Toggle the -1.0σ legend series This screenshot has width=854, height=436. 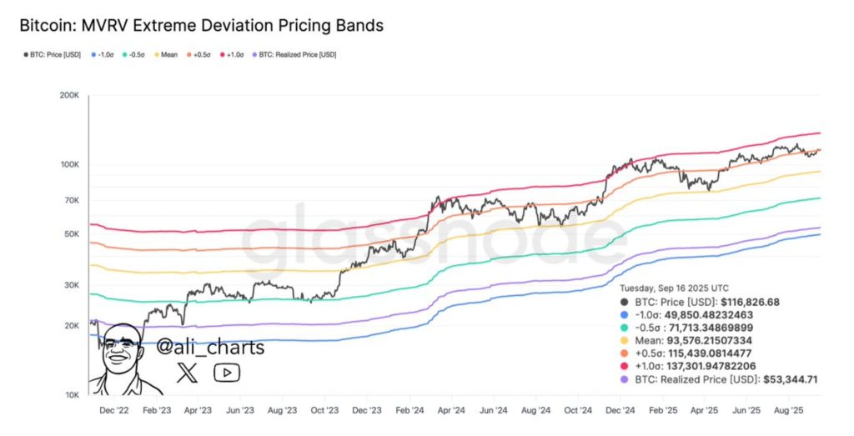coord(103,55)
